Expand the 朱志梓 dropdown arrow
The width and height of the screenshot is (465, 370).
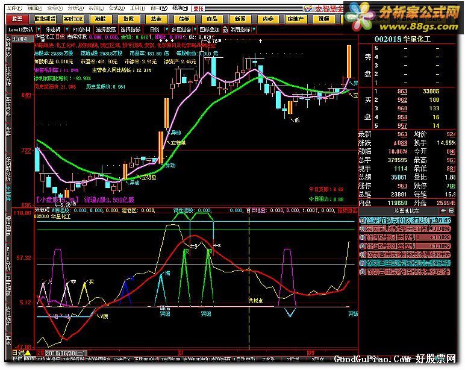click(67, 30)
